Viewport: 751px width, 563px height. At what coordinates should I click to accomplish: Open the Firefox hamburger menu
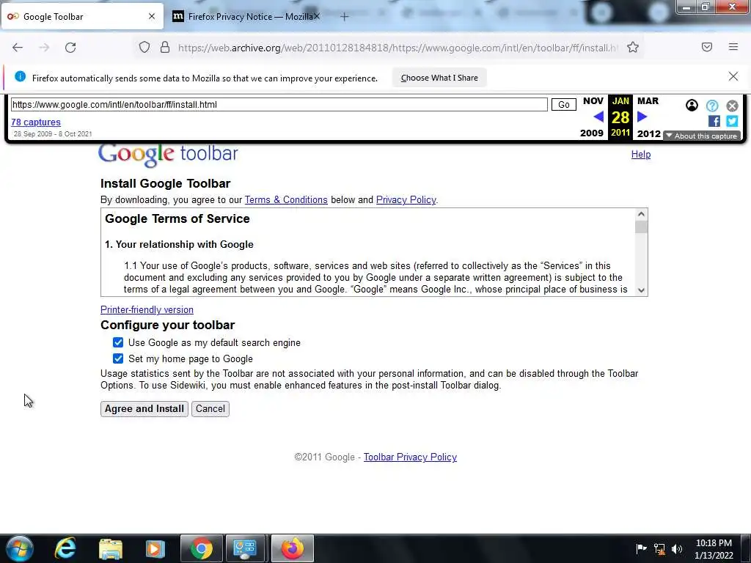pyautogui.click(x=733, y=47)
